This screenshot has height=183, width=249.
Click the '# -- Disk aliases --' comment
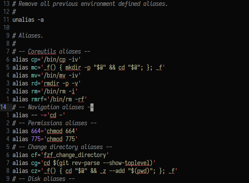pyautogui.click(x=44, y=179)
